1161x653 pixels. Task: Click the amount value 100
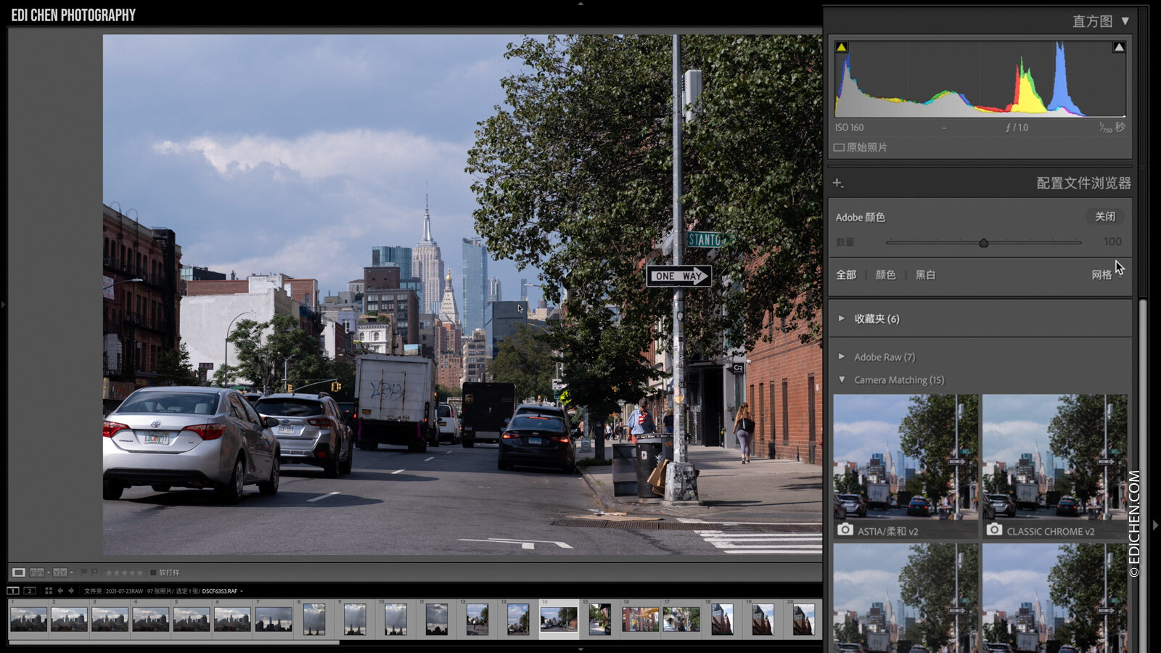(x=1112, y=242)
